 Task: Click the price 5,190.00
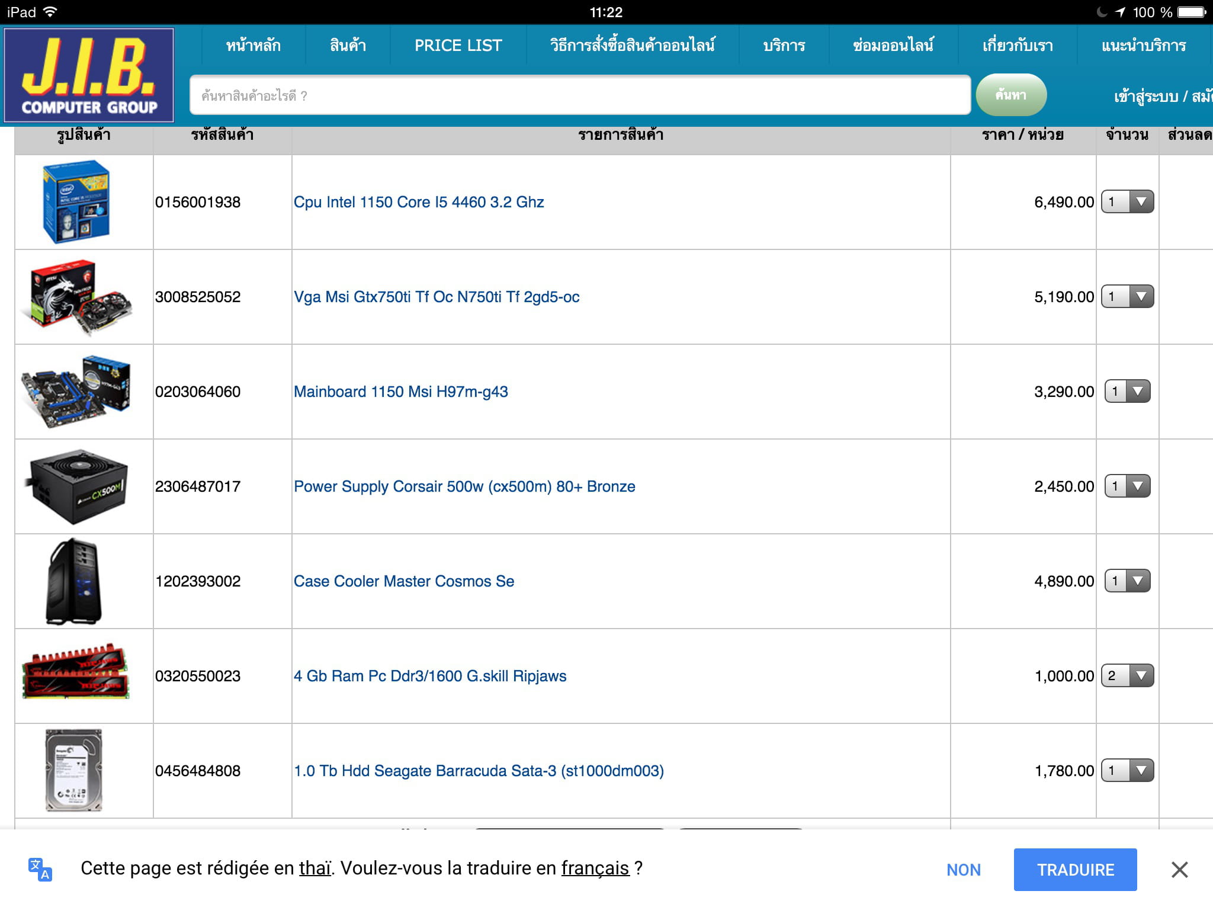point(1064,297)
